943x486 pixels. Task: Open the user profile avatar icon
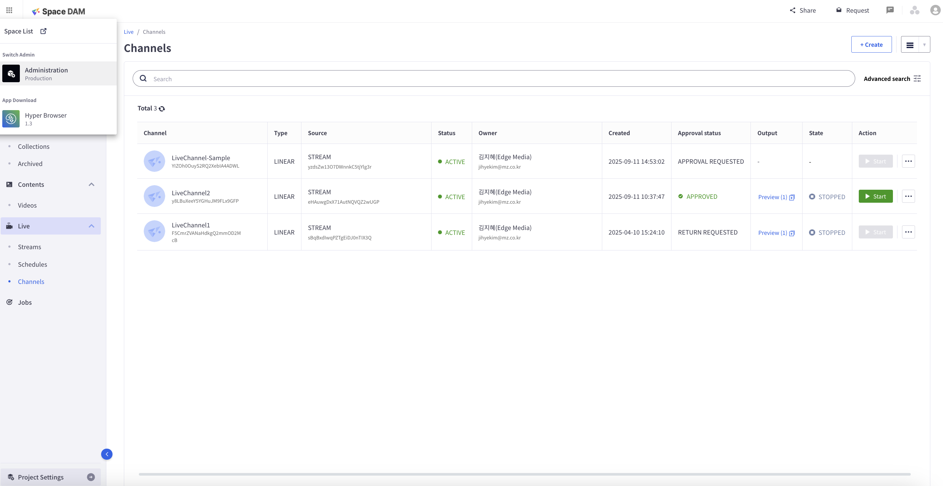pyautogui.click(x=935, y=10)
